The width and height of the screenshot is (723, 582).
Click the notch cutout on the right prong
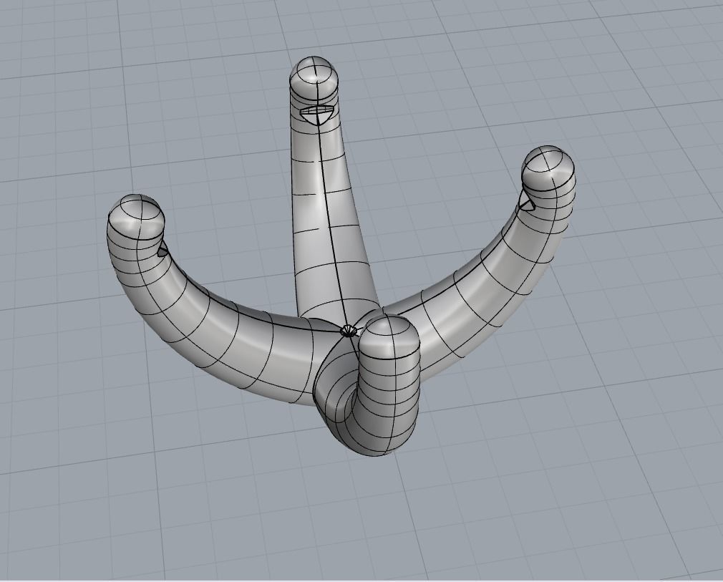coord(525,203)
